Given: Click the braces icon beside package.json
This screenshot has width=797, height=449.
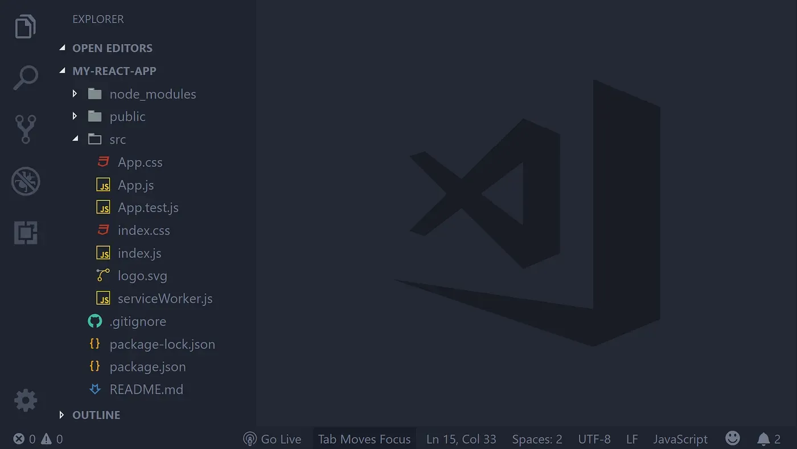Looking at the screenshot, I should click(x=95, y=366).
